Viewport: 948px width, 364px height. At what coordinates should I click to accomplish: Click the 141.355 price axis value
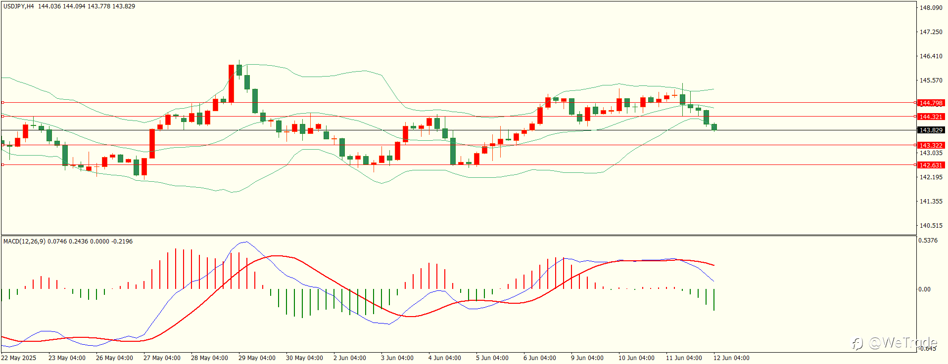(x=931, y=202)
